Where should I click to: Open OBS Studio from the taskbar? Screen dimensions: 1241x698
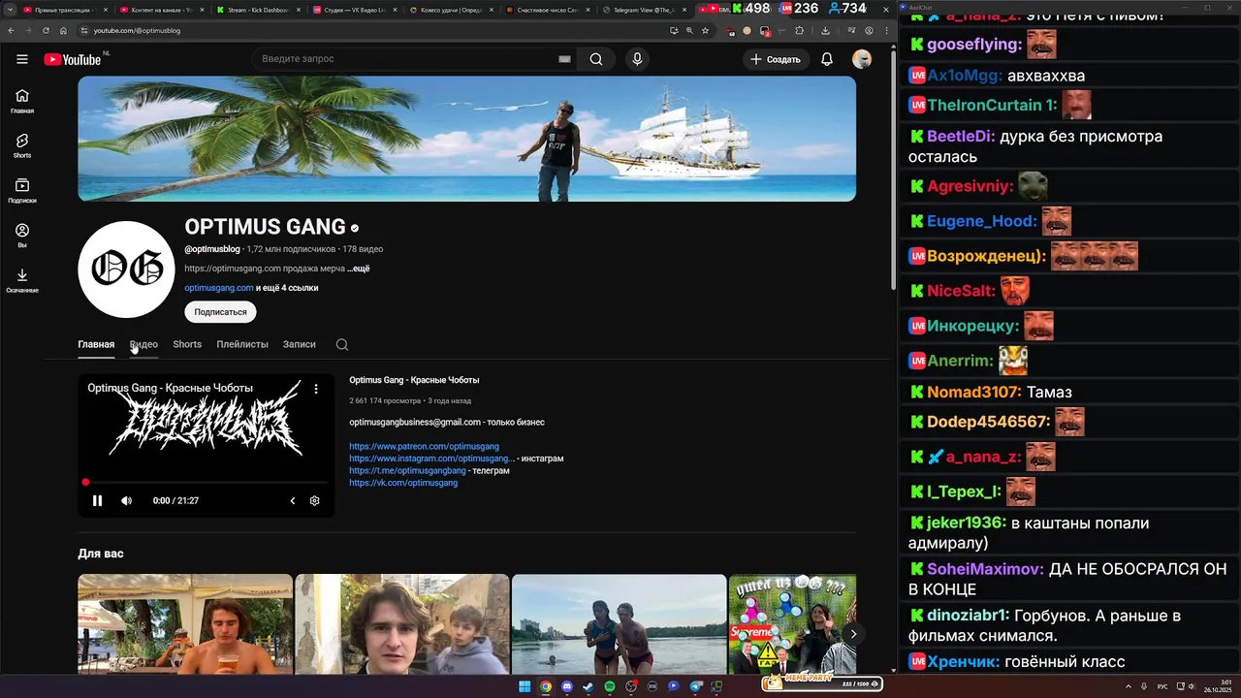click(x=631, y=686)
